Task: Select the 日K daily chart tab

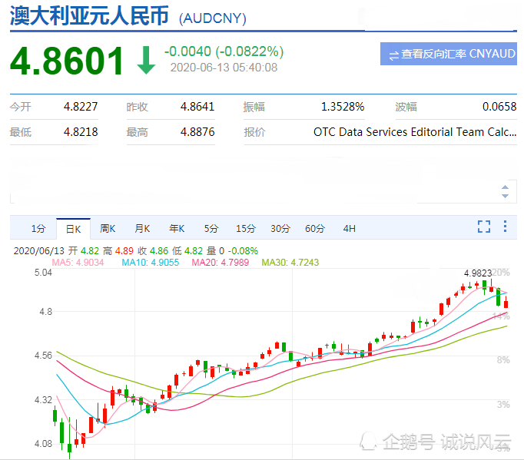Action: [x=73, y=229]
